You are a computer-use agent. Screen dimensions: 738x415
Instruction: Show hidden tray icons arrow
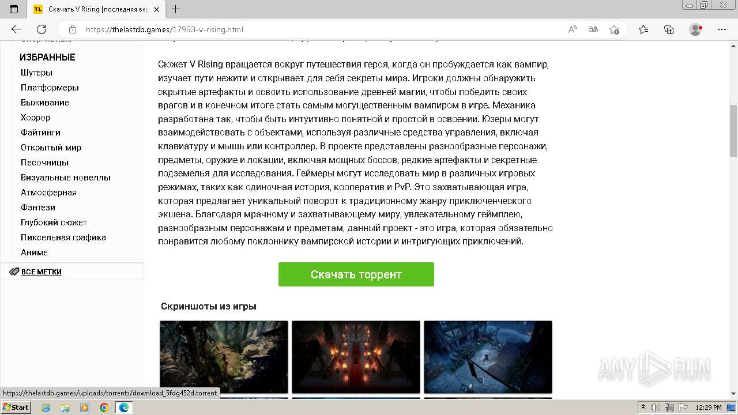pos(643,408)
